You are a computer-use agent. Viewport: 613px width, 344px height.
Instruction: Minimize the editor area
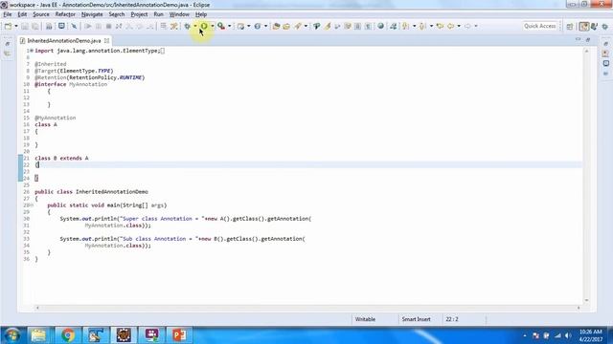click(578, 40)
